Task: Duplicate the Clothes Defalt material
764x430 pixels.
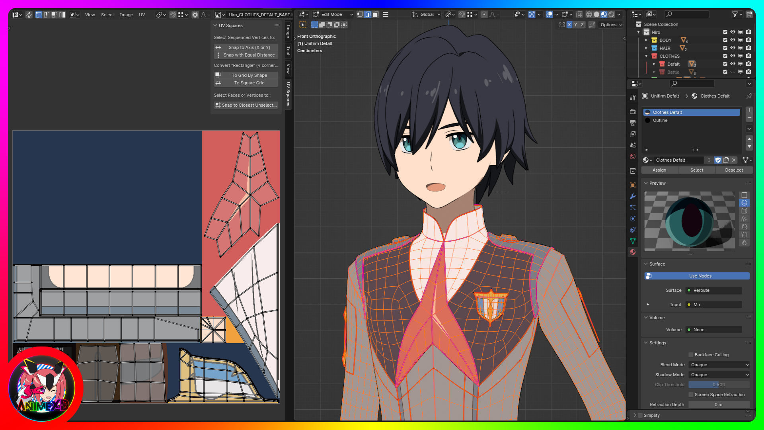Action: click(726, 160)
